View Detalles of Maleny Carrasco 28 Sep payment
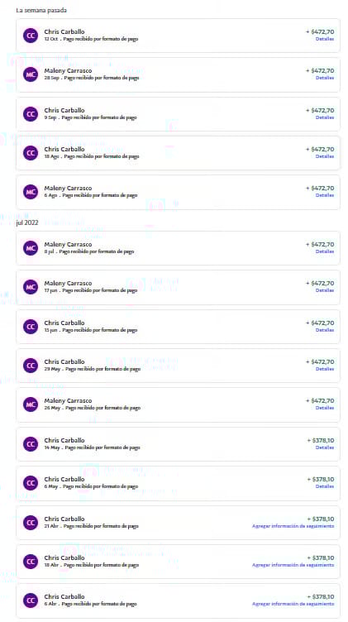 325,78
